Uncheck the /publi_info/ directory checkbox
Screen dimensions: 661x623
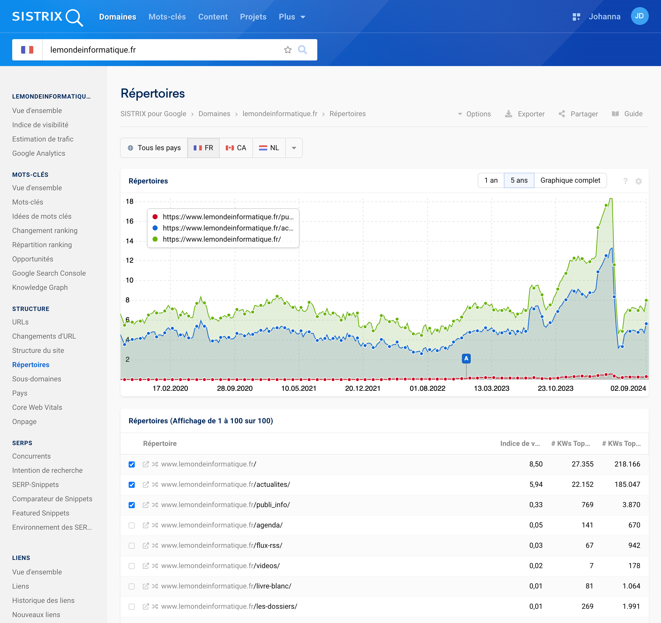click(132, 505)
